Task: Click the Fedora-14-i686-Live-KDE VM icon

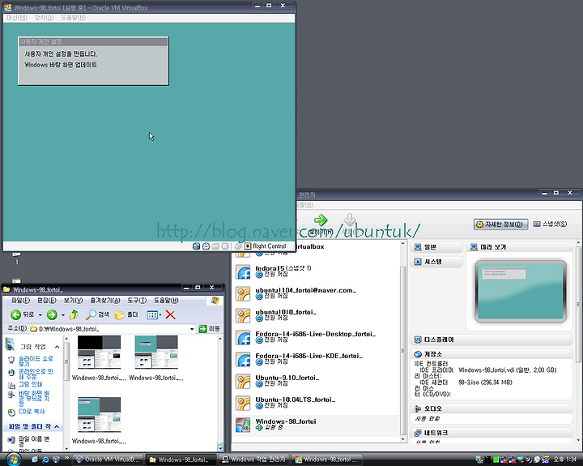Action: pos(243,360)
